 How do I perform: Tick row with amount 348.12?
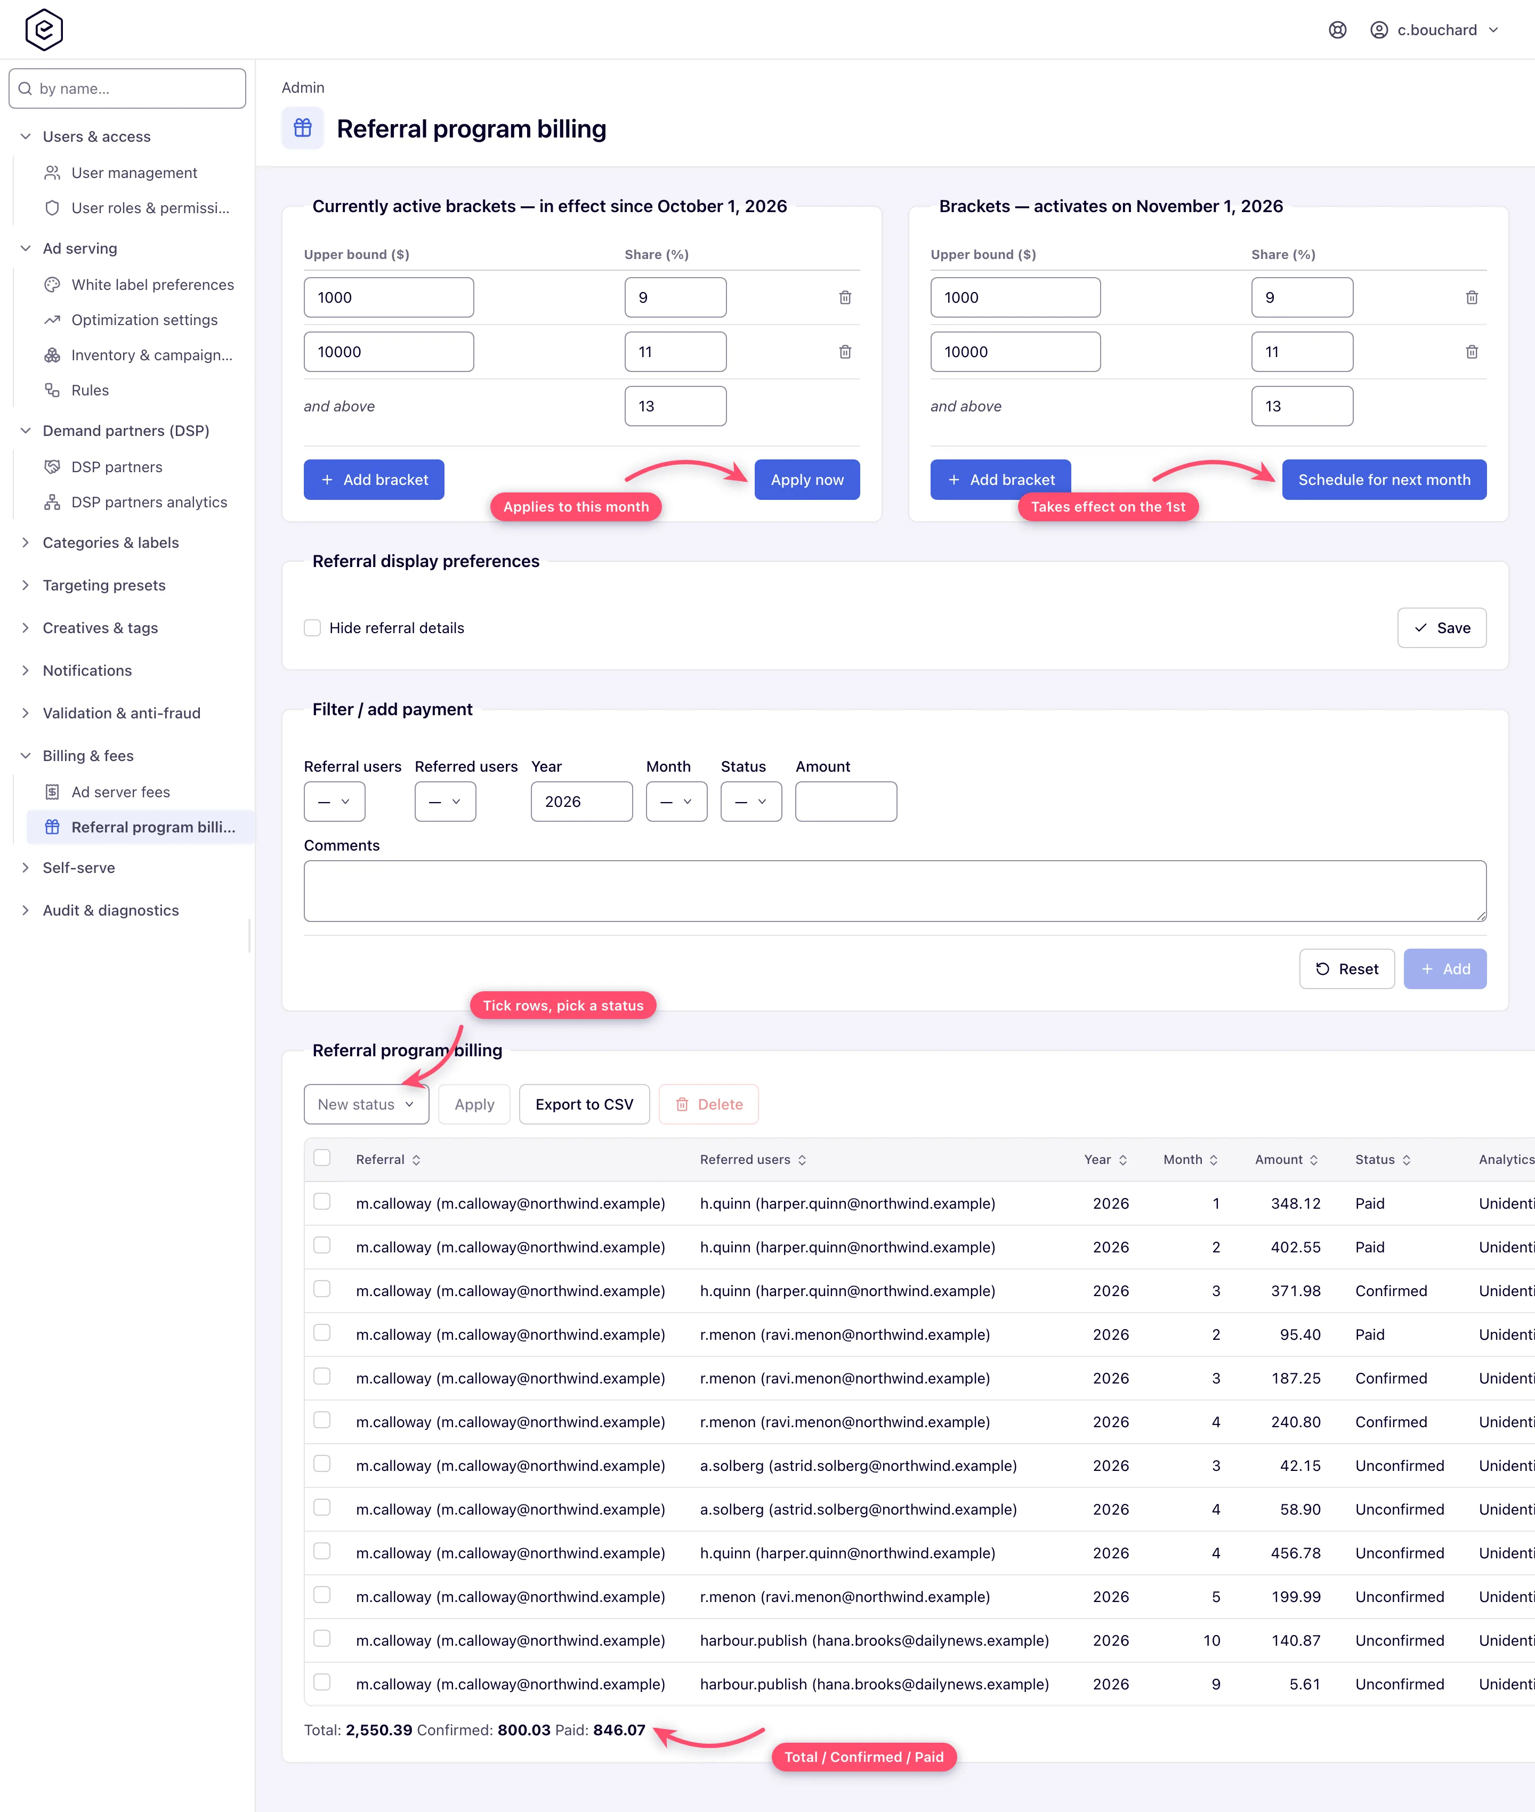(x=322, y=1202)
